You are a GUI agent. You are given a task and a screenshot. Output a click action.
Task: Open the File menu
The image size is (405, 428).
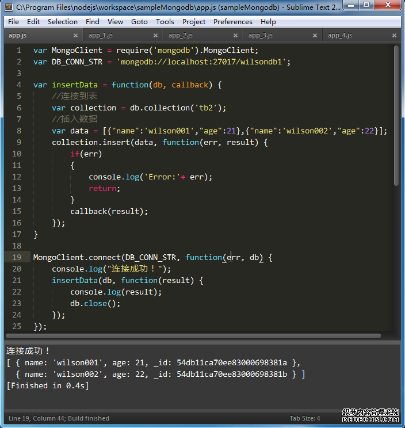point(13,22)
